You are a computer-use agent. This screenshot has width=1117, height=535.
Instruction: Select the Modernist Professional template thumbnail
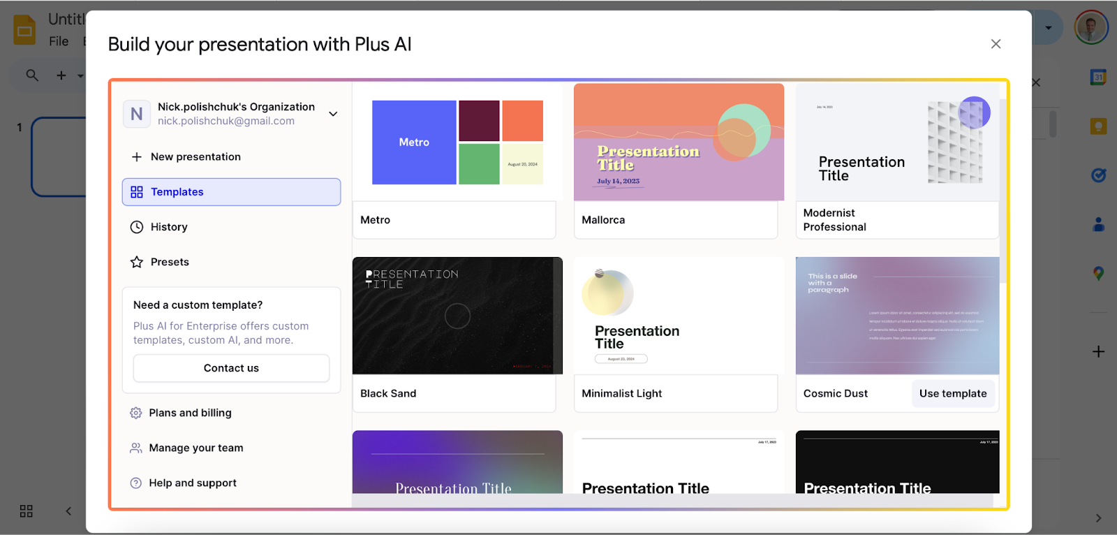click(897, 142)
